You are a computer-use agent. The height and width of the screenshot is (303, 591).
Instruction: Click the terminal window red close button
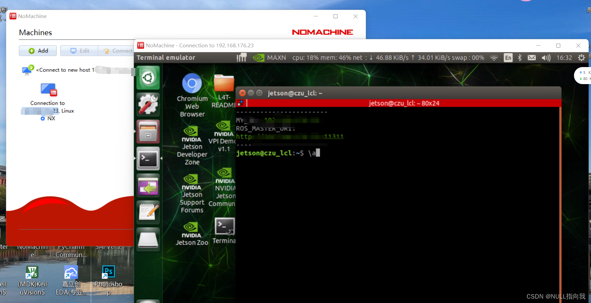tap(243, 93)
